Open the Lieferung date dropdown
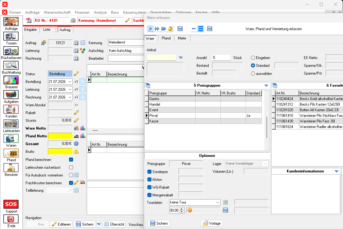The image size is (343, 229). click(x=70, y=89)
